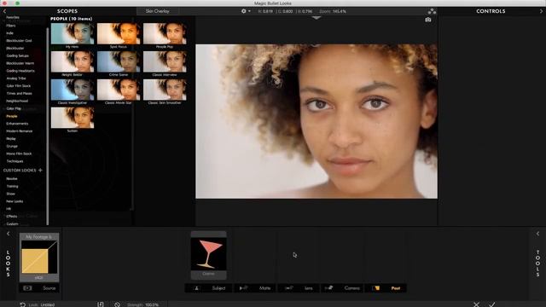Select the Grading Headstarts category
This screenshot has width=546, height=307.
[20, 71]
